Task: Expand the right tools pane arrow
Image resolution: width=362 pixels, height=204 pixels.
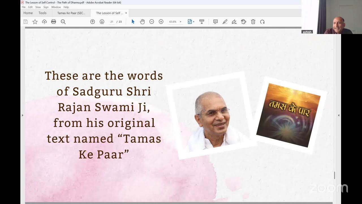Action: pyautogui.click(x=339, y=115)
